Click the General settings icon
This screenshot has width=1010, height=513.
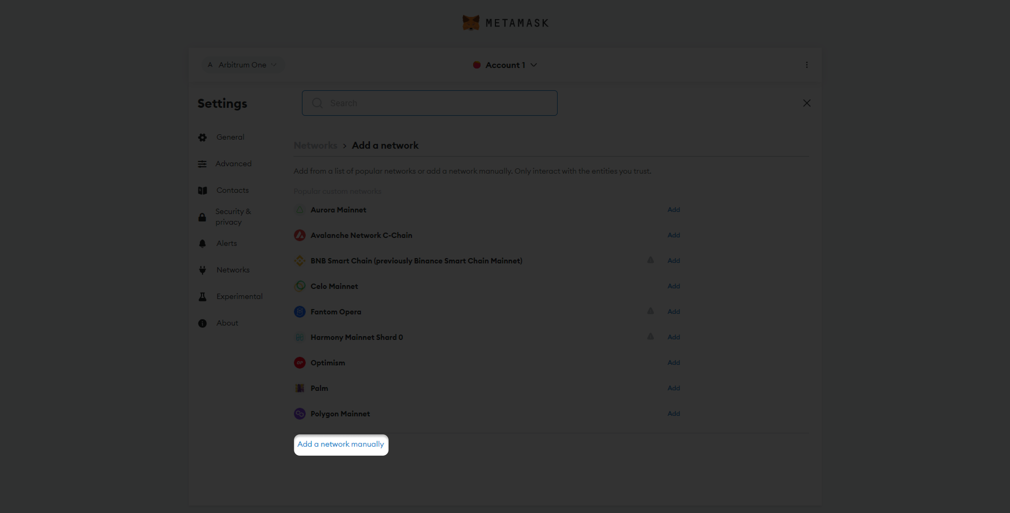tap(203, 137)
